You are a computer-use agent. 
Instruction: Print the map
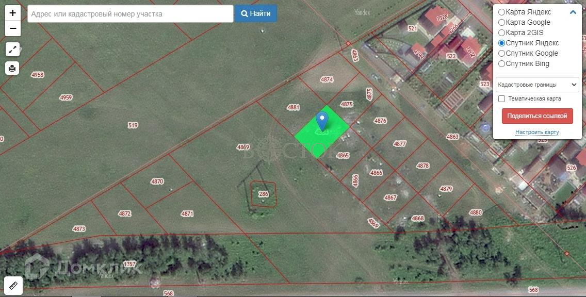[12, 68]
